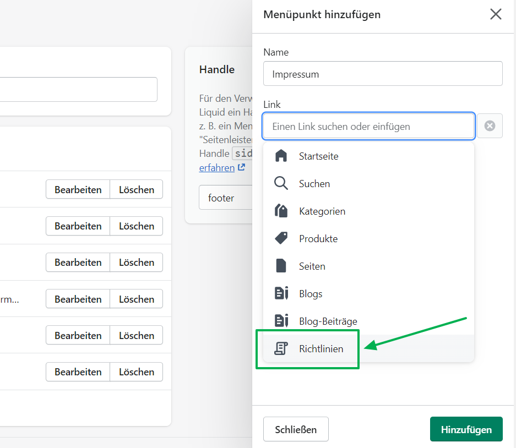Image resolution: width=516 pixels, height=448 pixels.
Task: Click the Richtlinien scroll icon
Action: point(281,348)
